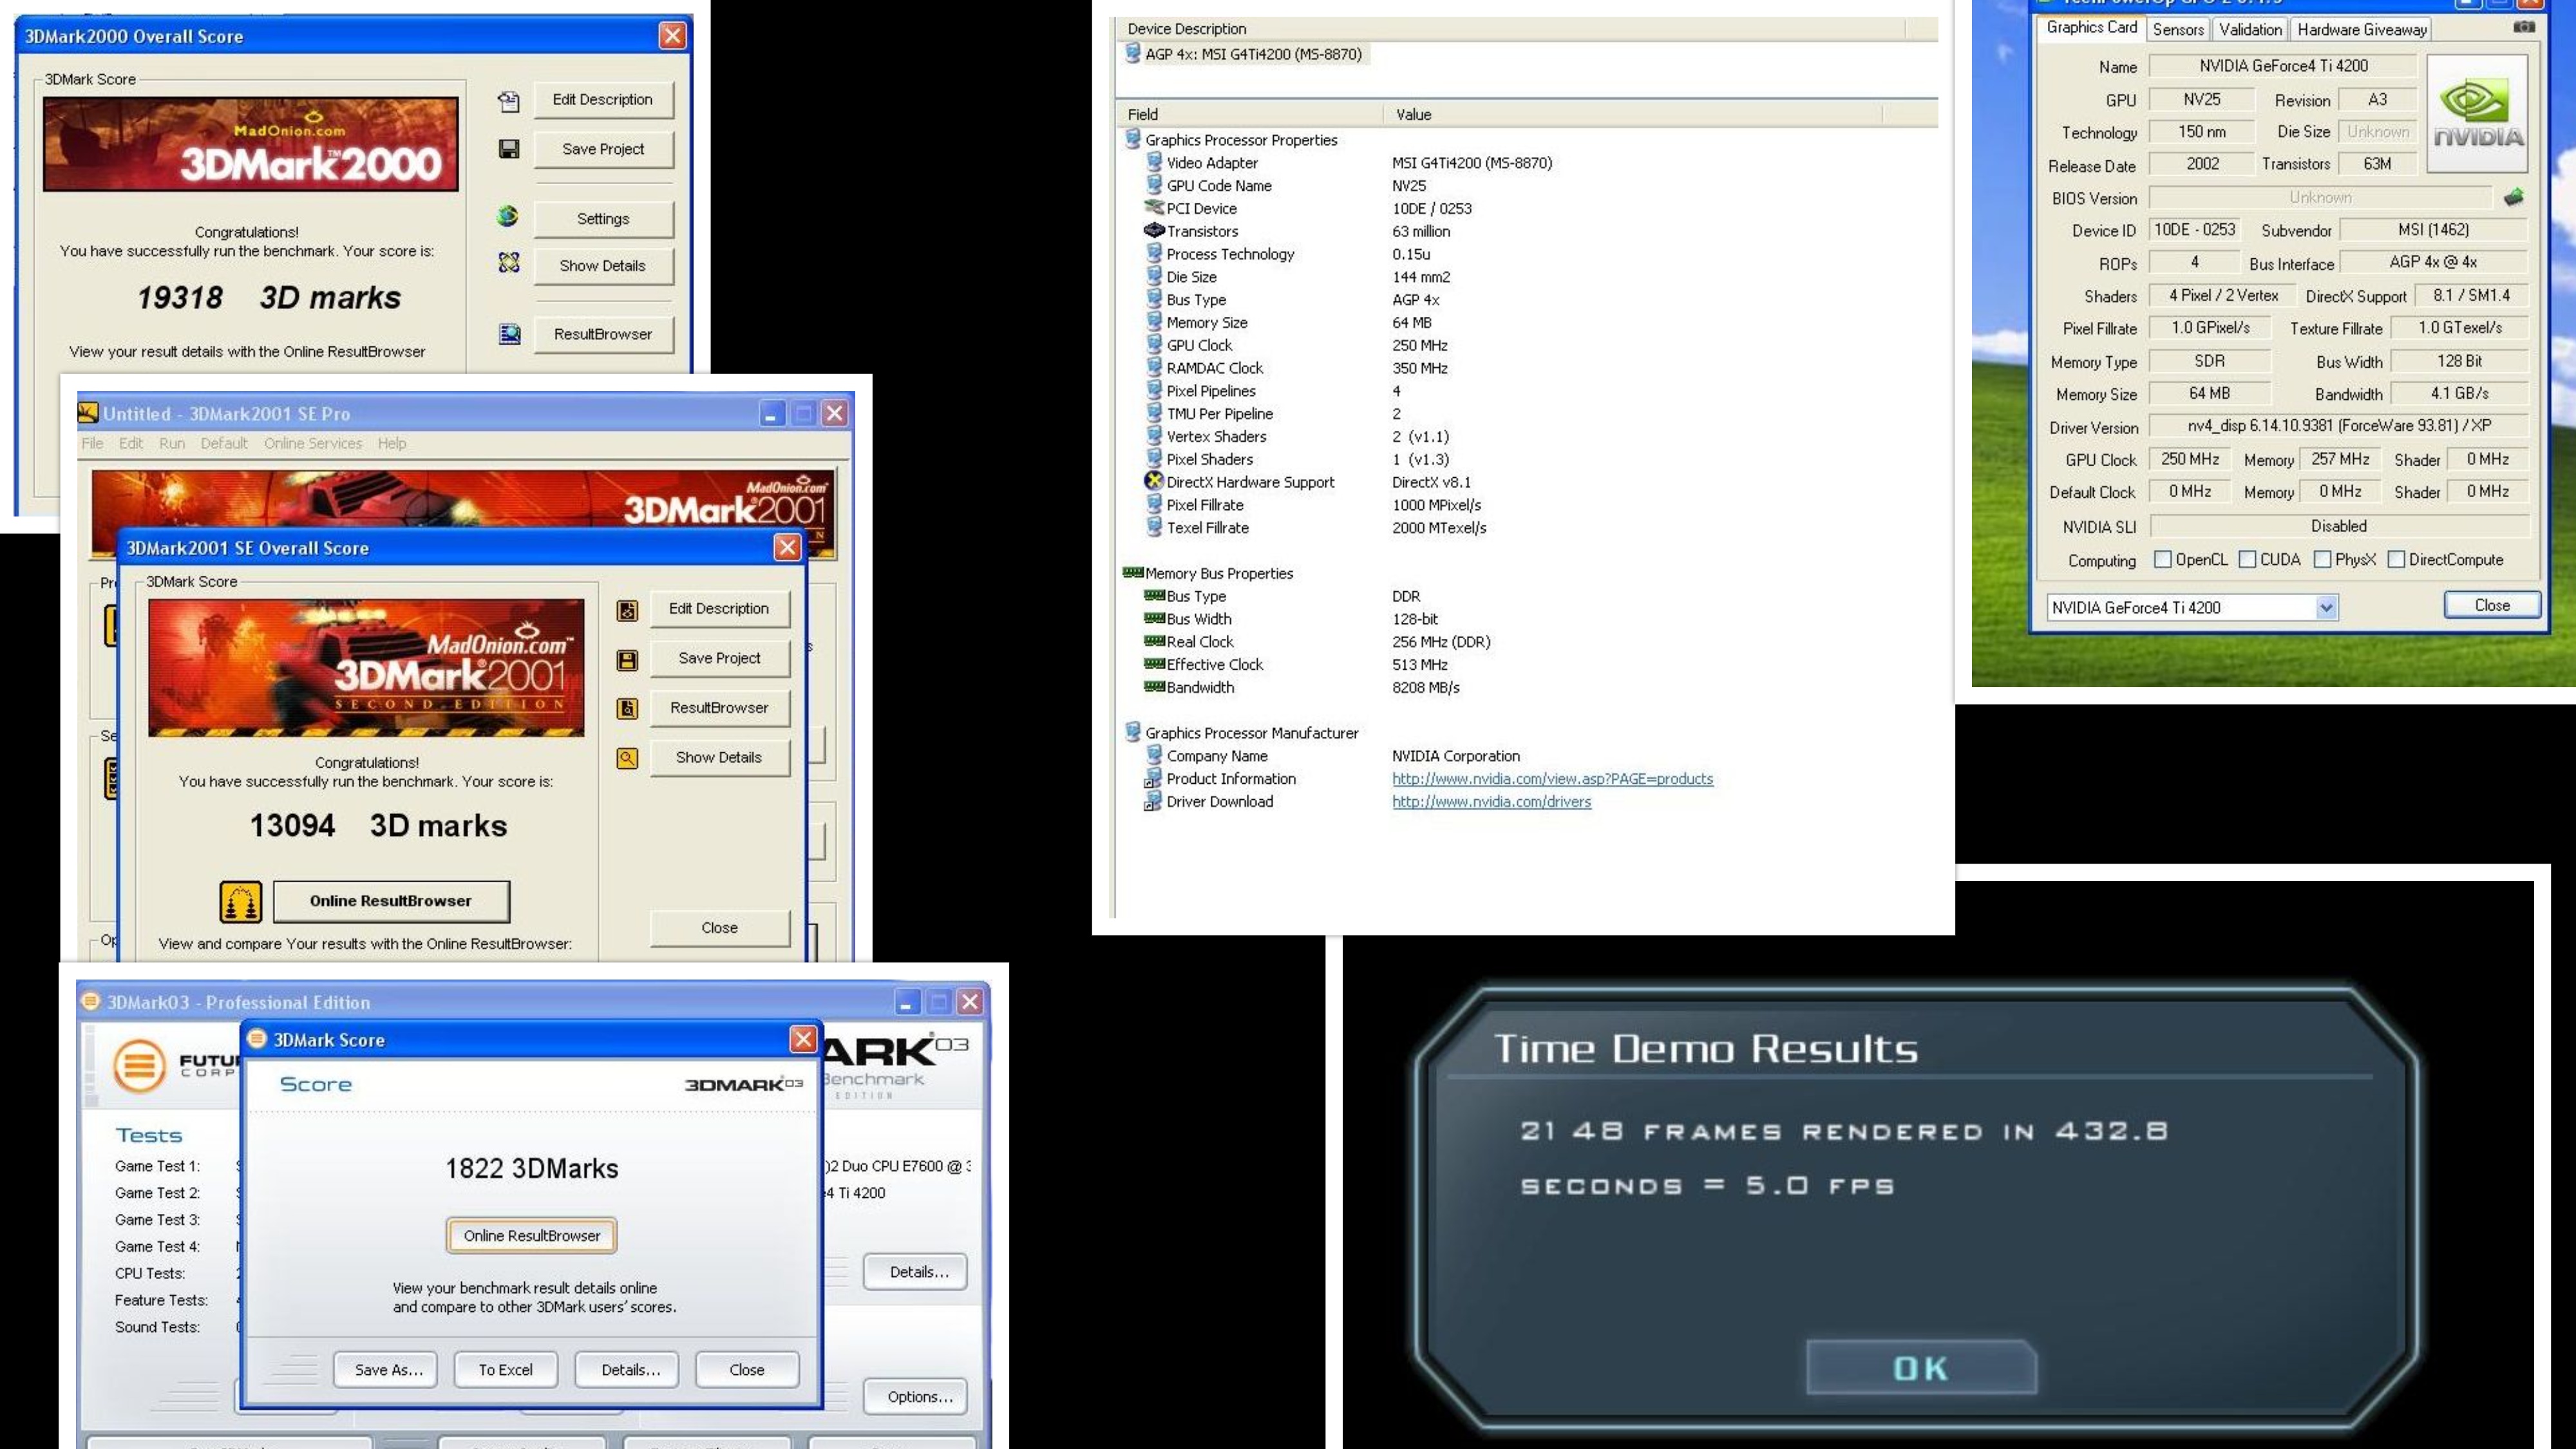This screenshot has height=1449, width=2576.
Task: Click Edit Description button in 3DMark2000
Action: (x=603, y=99)
